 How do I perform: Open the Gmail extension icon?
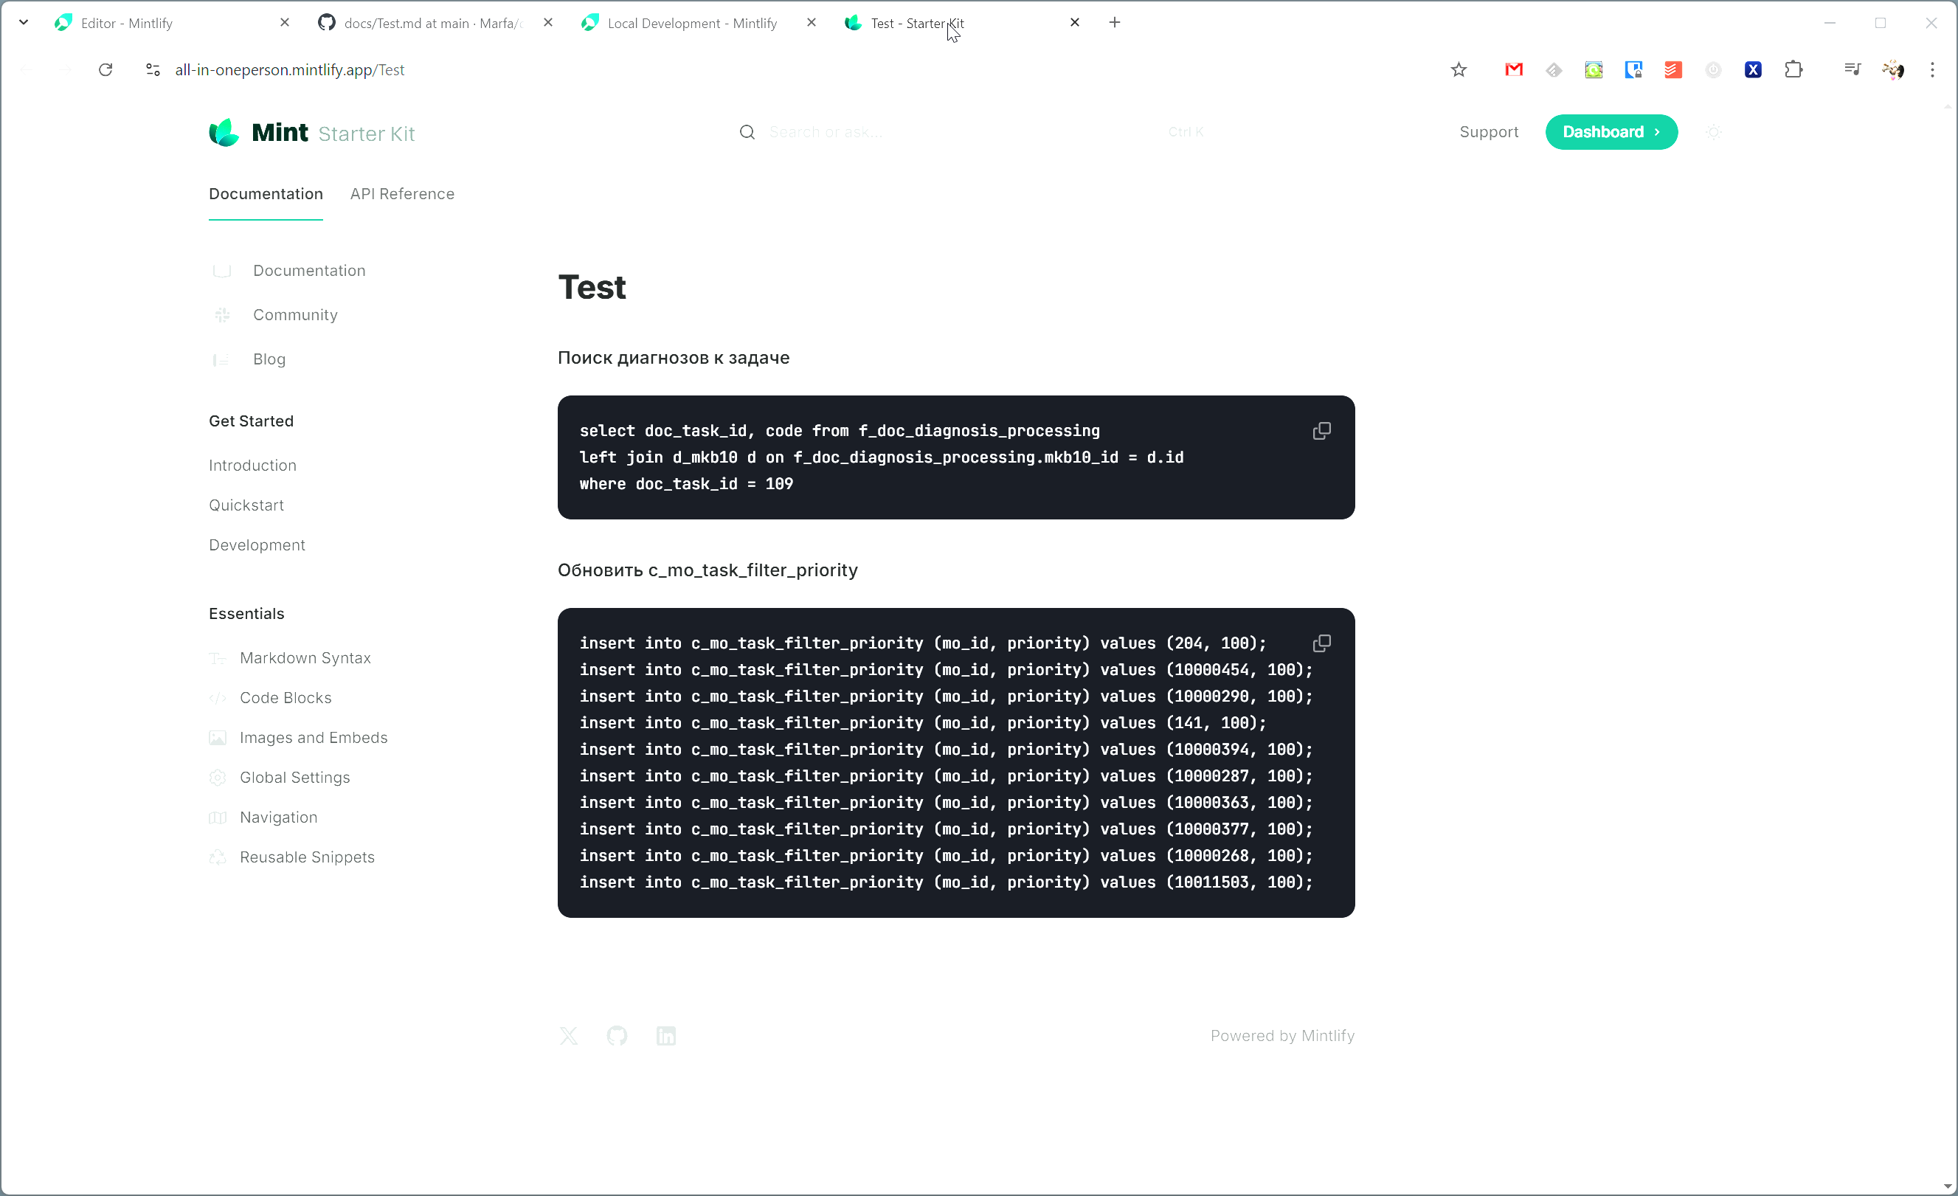tap(1513, 70)
